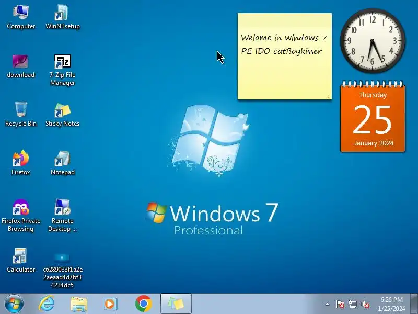Image resolution: width=418 pixels, height=314 pixels.
Task: Select the Calculator desktop shortcut
Action: [x=20, y=260]
